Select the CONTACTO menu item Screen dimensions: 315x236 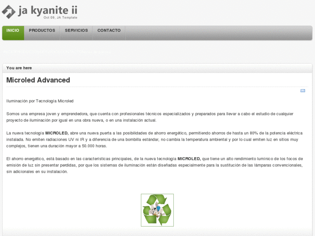tap(109, 33)
